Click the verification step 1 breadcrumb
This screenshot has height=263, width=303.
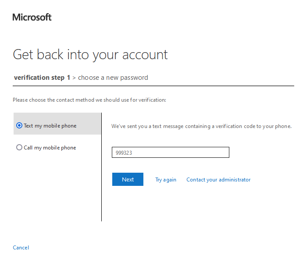tap(42, 78)
